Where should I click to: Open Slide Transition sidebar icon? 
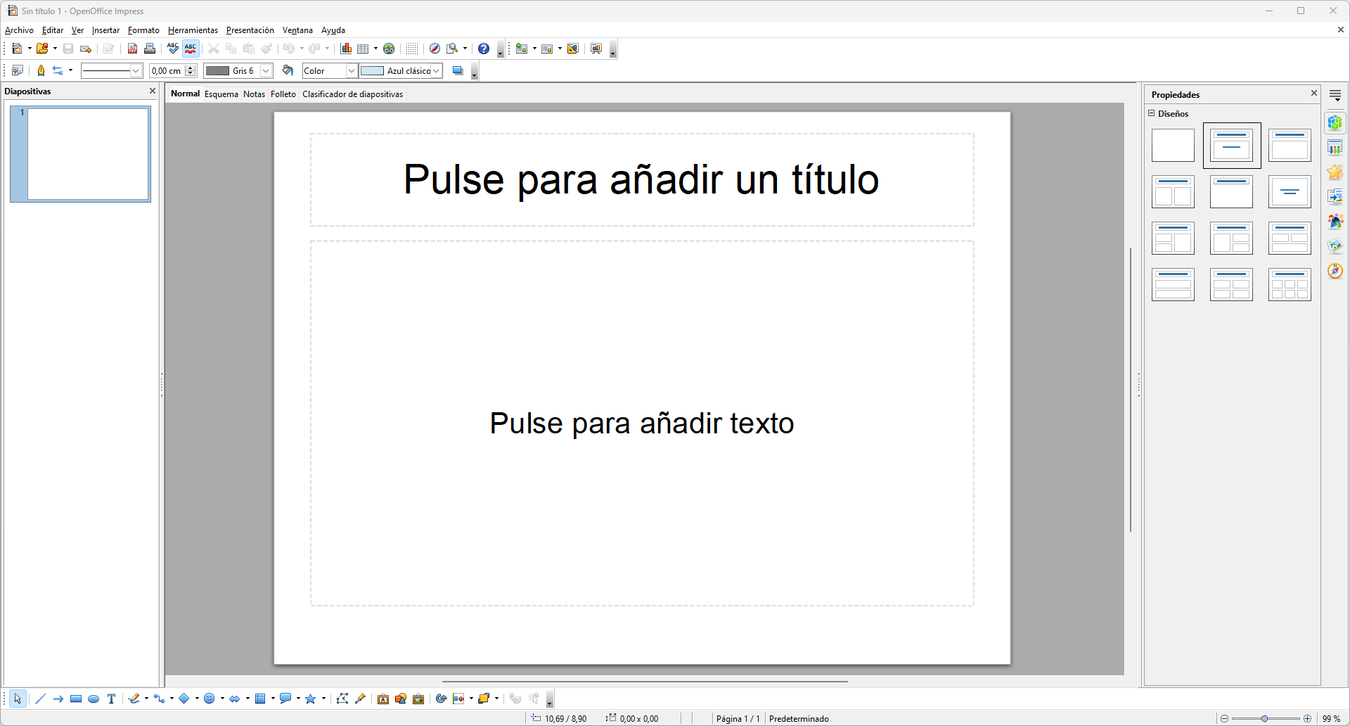click(x=1335, y=197)
